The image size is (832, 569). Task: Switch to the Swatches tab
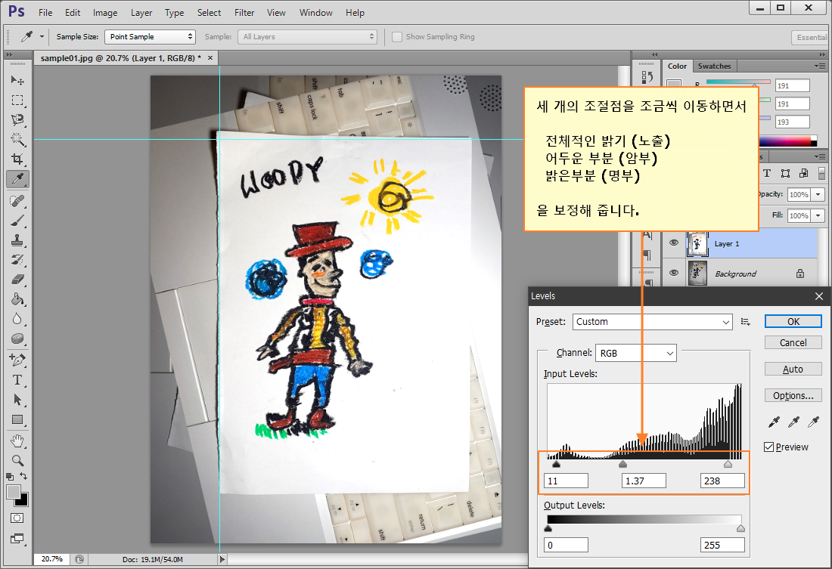pyautogui.click(x=714, y=66)
